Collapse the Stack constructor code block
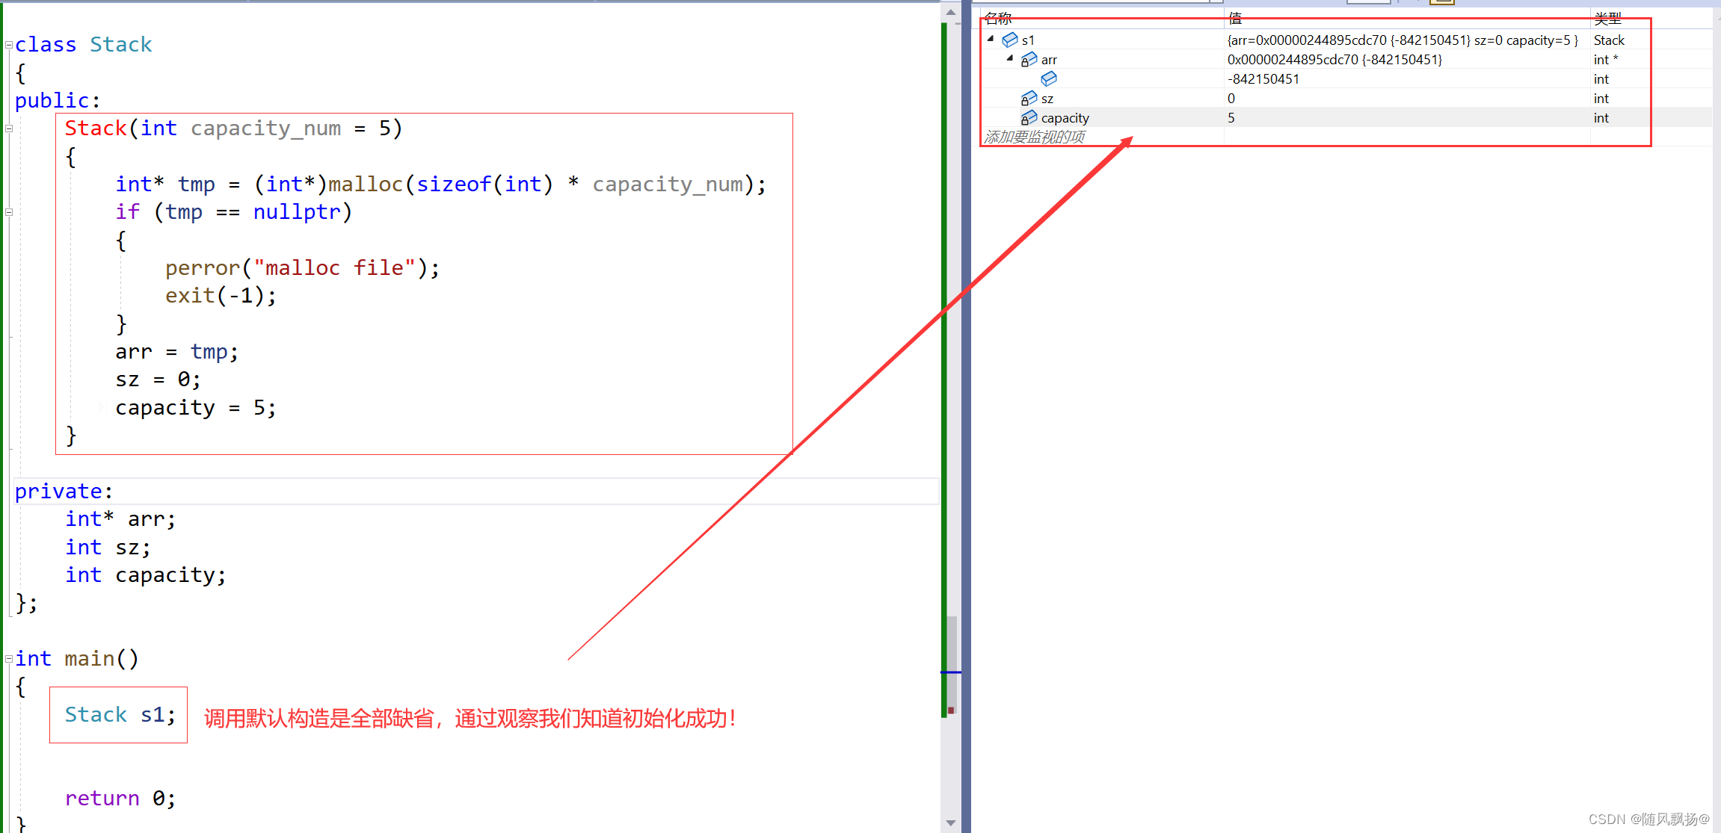Image resolution: width=1721 pixels, height=833 pixels. pos(9,128)
